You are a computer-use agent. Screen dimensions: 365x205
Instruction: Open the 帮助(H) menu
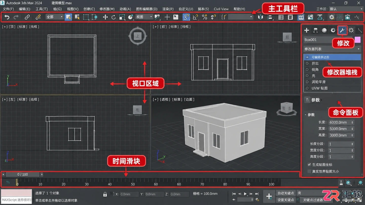tap(239, 9)
